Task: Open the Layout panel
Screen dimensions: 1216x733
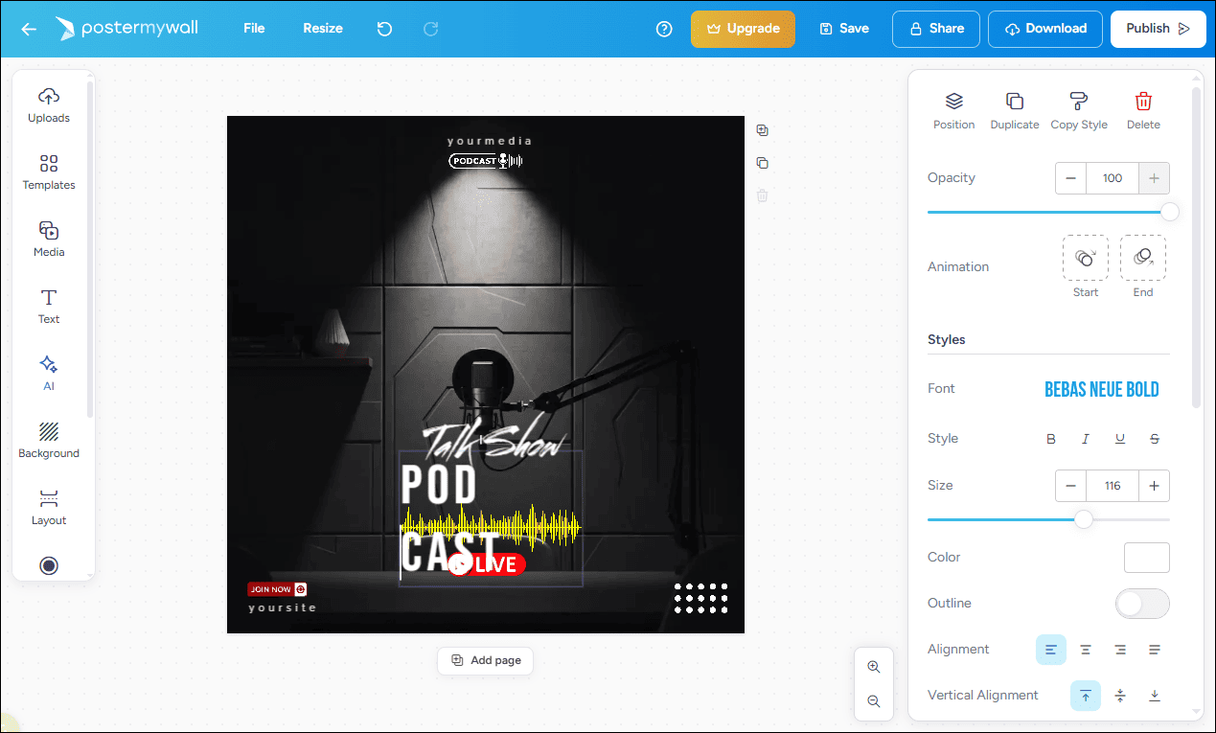Action: tap(48, 506)
